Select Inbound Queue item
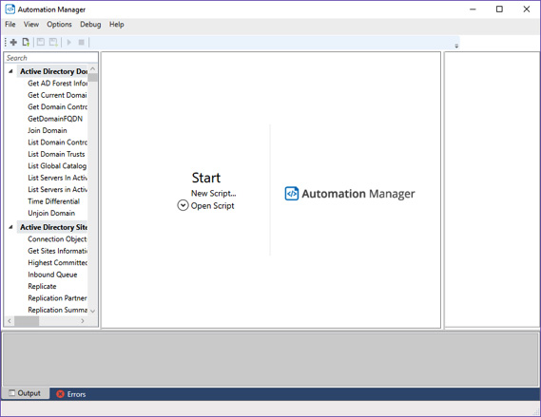541x417 pixels. pyautogui.click(x=52, y=275)
